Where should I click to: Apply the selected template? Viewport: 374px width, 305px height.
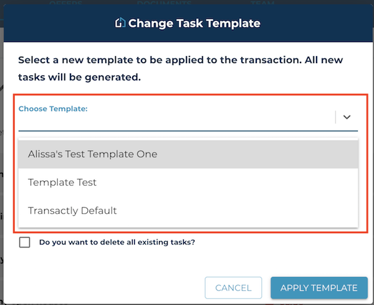point(319,288)
